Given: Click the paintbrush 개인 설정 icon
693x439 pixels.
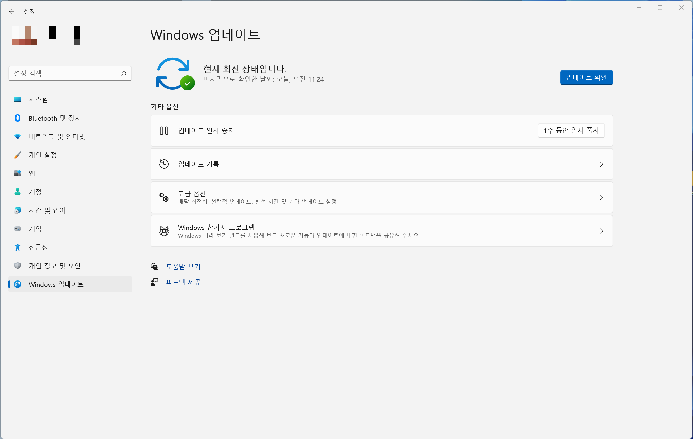Looking at the screenshot, I should (18, 155).
